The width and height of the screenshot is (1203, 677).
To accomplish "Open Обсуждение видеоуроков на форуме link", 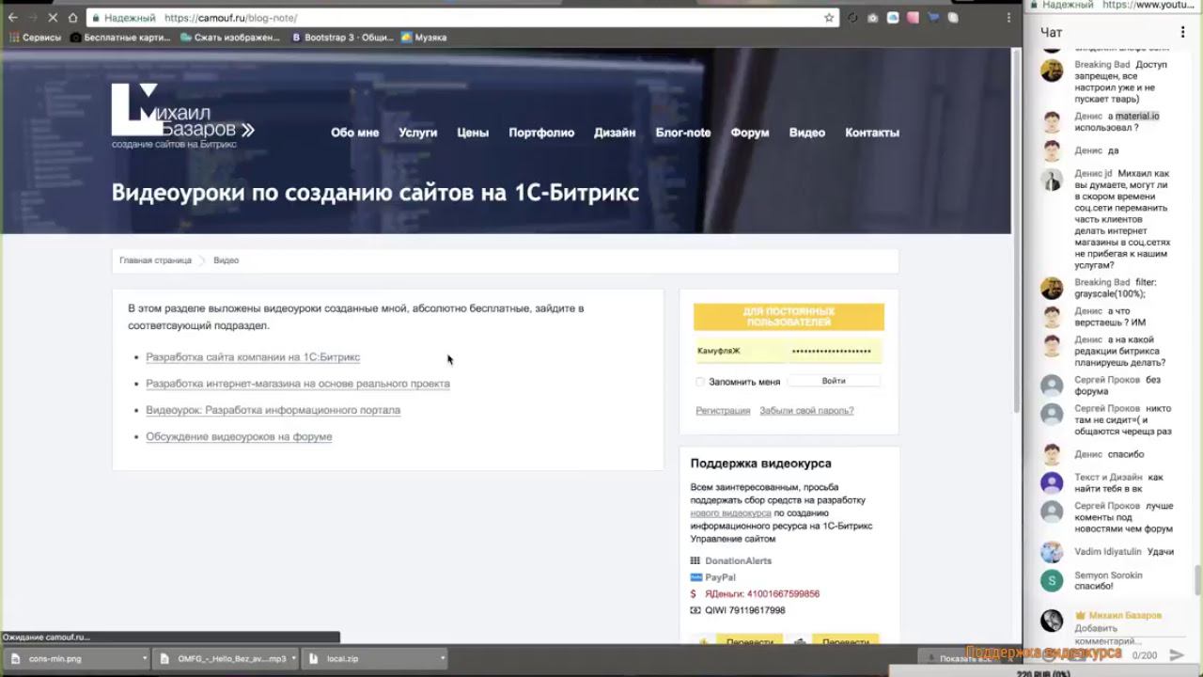I will pyautogui.click(x=239, y=436).
